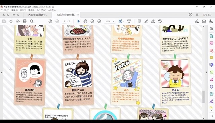Open the fit page options icon

pos(120,21)
